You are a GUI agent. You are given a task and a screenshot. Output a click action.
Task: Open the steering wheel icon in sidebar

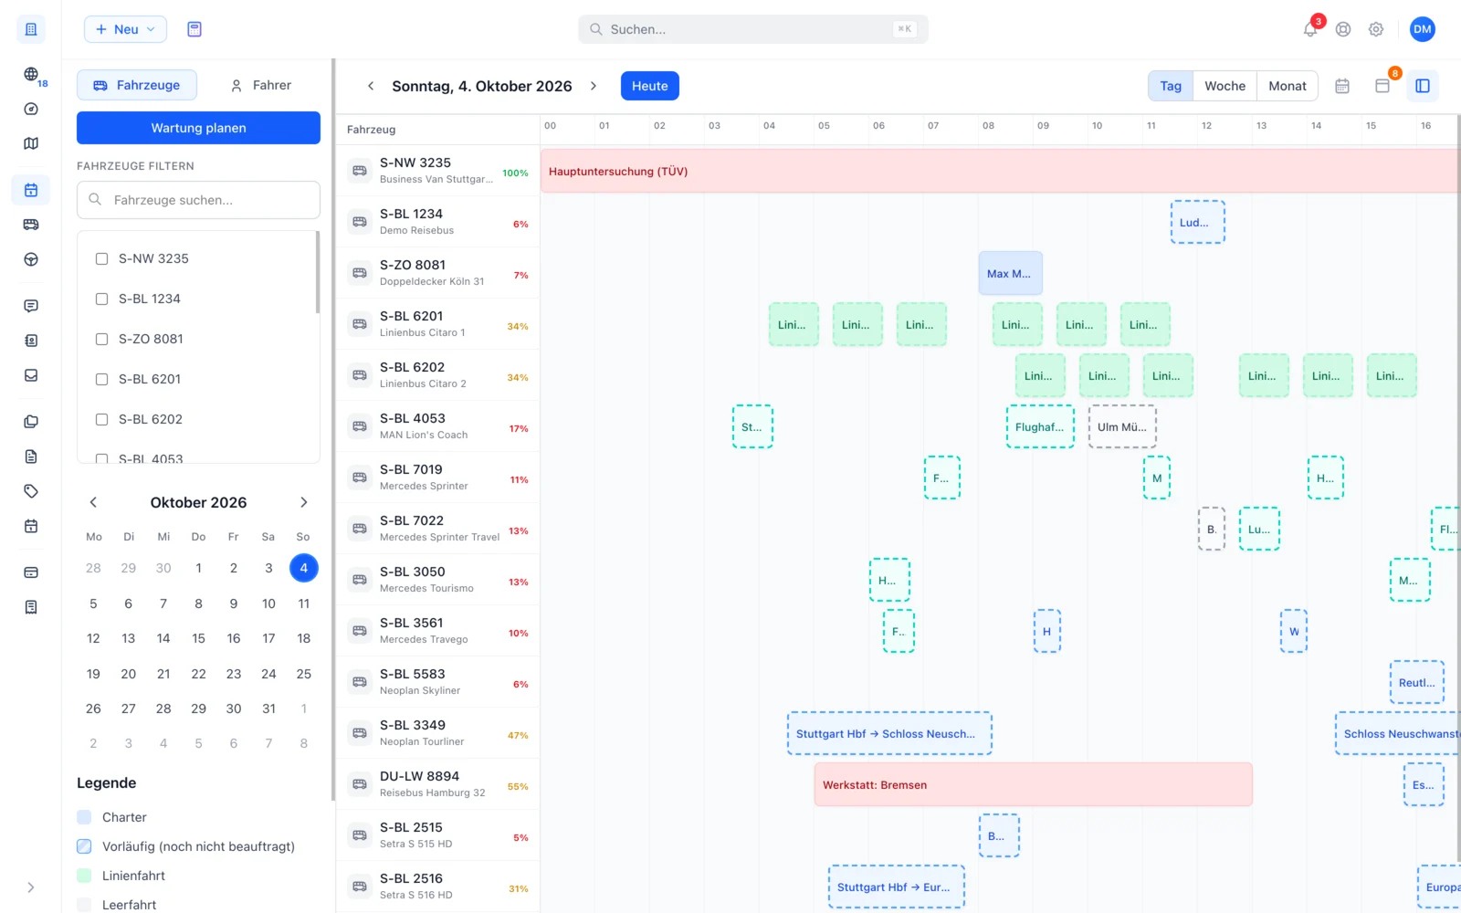[31, 259]
